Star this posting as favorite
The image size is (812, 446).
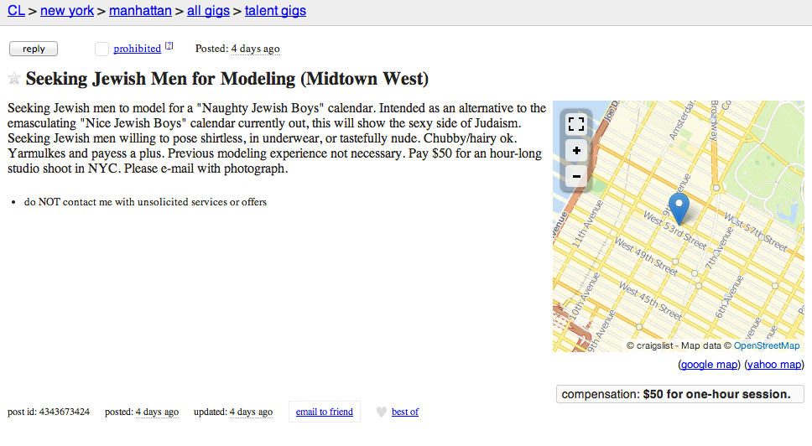[x=14, y=78]
